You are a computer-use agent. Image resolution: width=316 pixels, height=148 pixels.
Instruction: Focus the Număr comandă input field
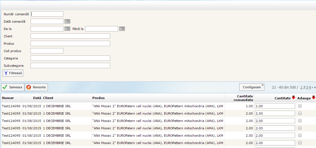(x=47, y=14)
